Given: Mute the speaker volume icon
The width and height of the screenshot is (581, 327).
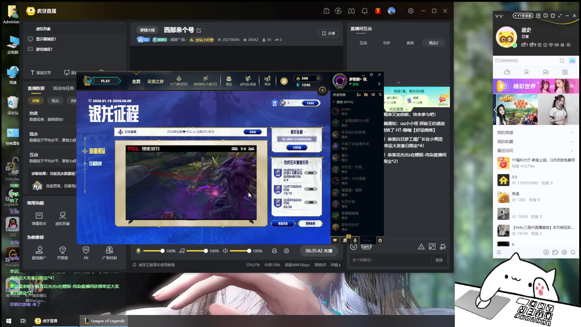Looking at the screenshot, I should (225, 251).
